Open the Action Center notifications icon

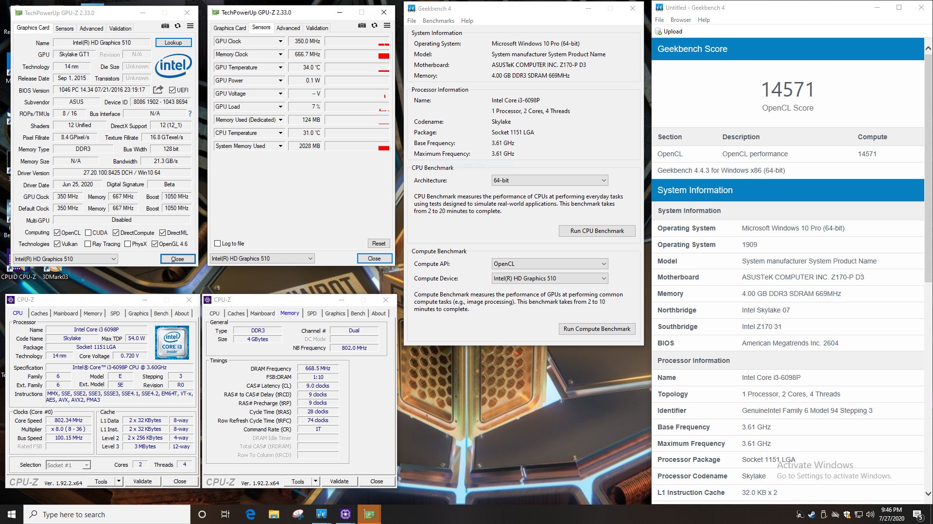click(x=918, y=514)
